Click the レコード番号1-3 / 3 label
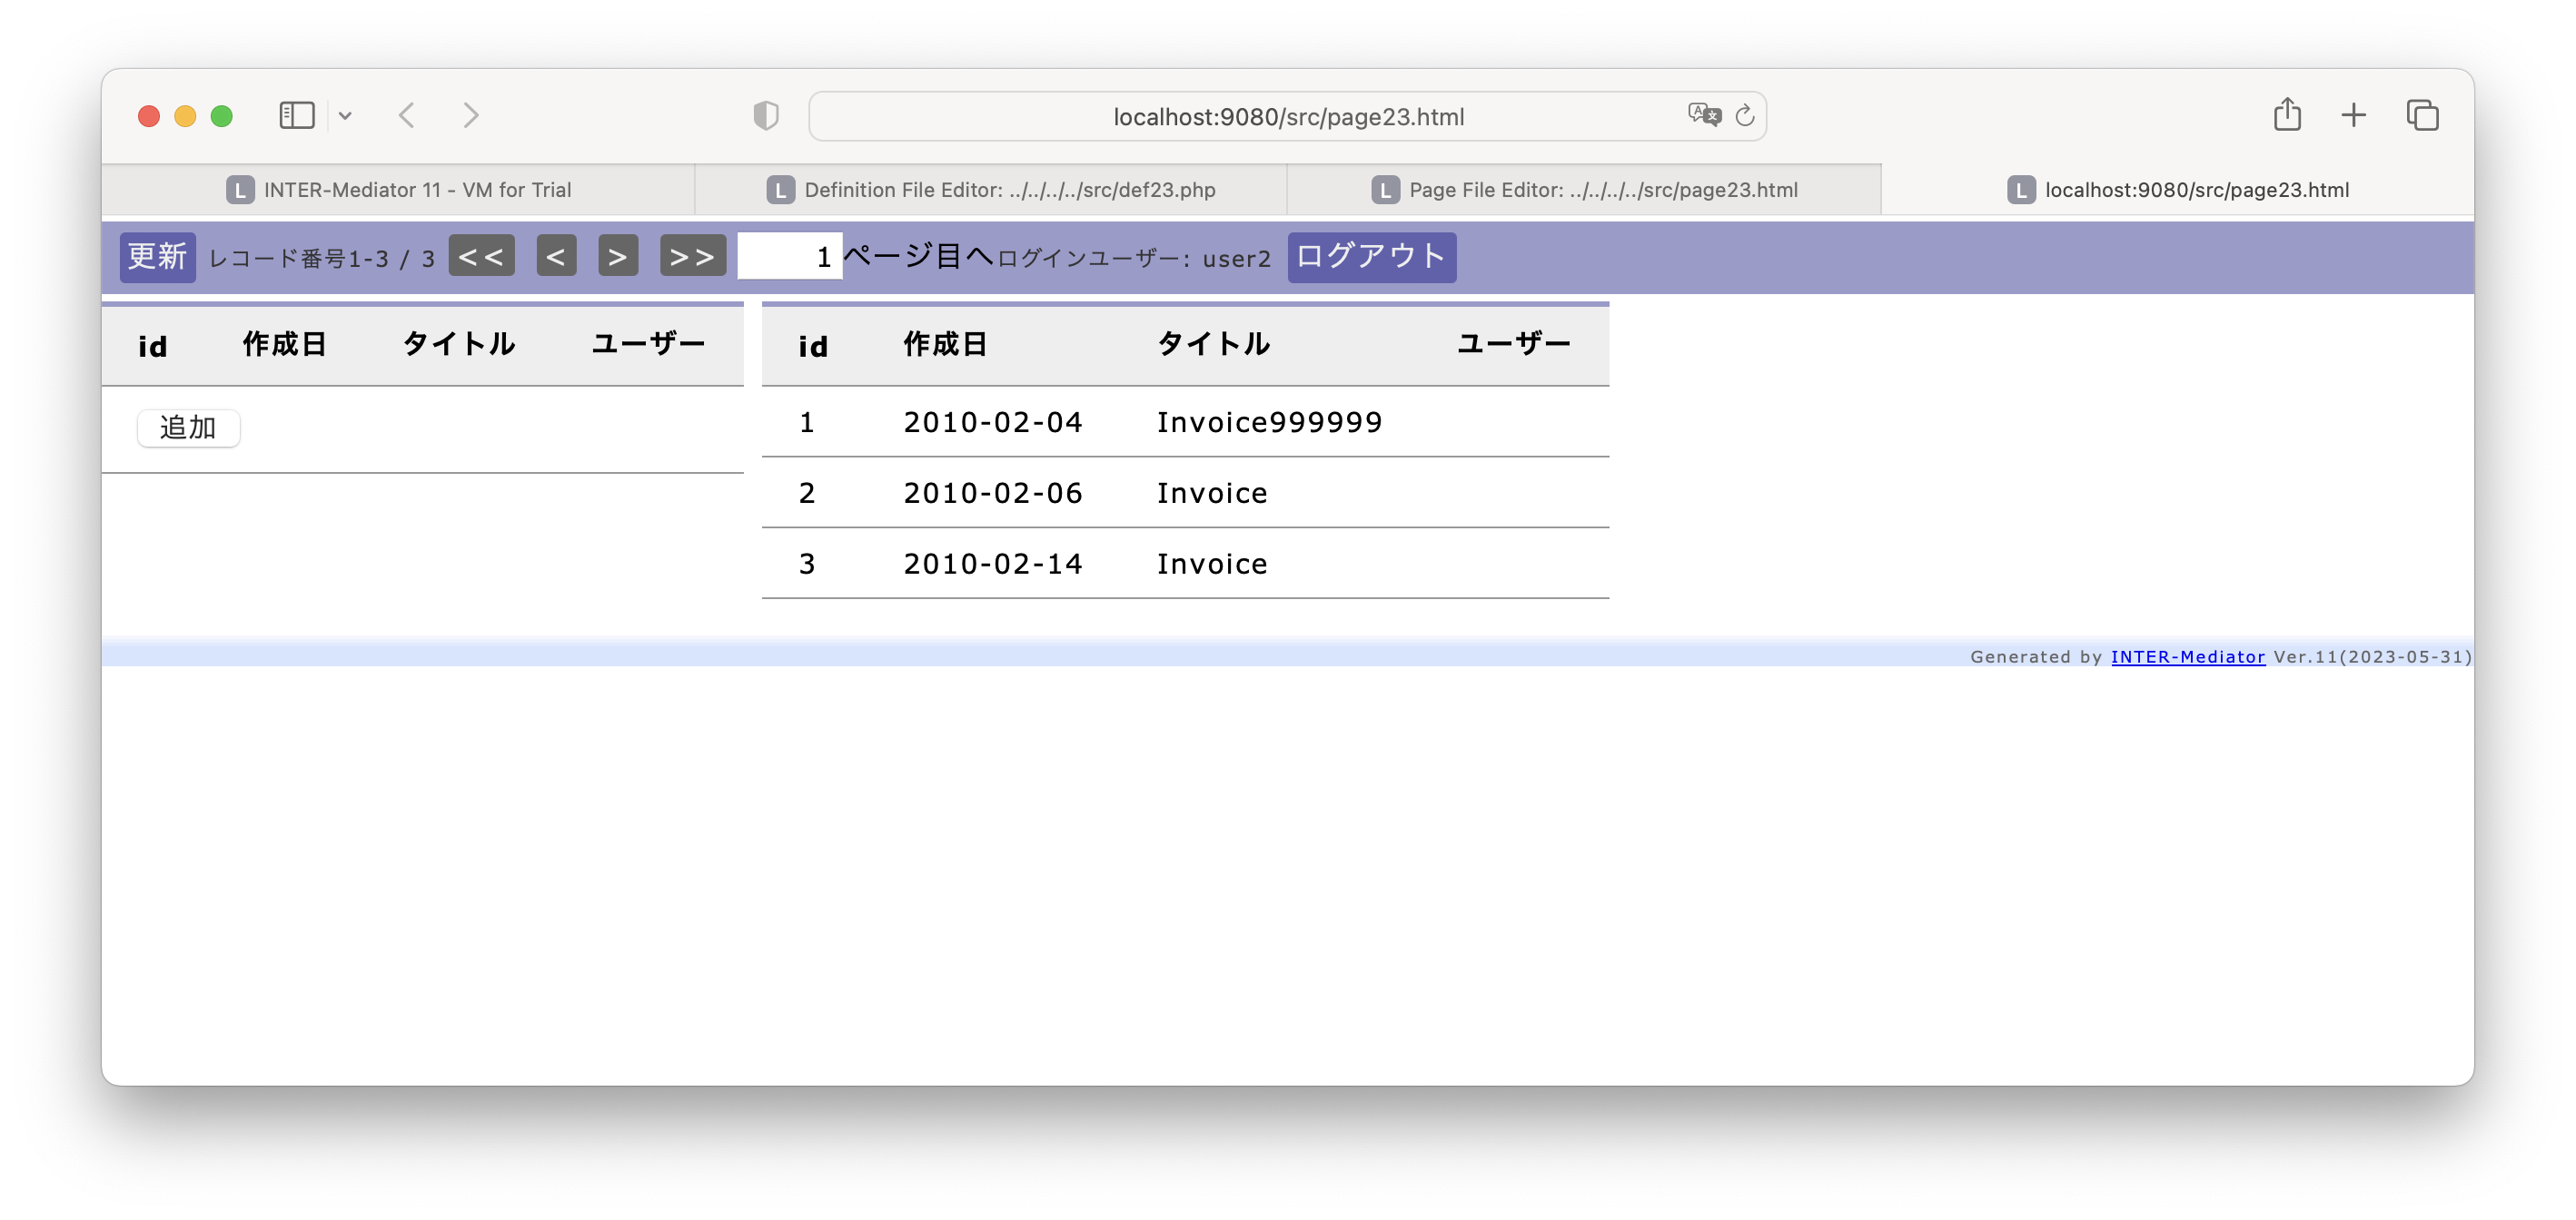The width and height of the screenshot is (2576, 1220). coord(321,259)
